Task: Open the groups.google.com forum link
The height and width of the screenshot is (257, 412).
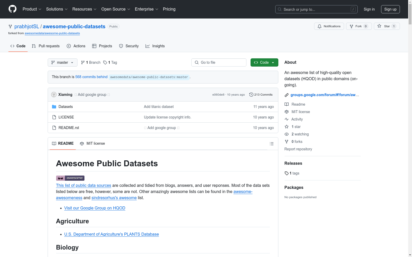Action: 324,95
